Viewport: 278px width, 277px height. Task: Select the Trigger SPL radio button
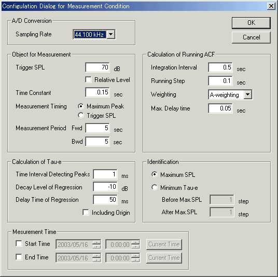(x=81, y=116)
